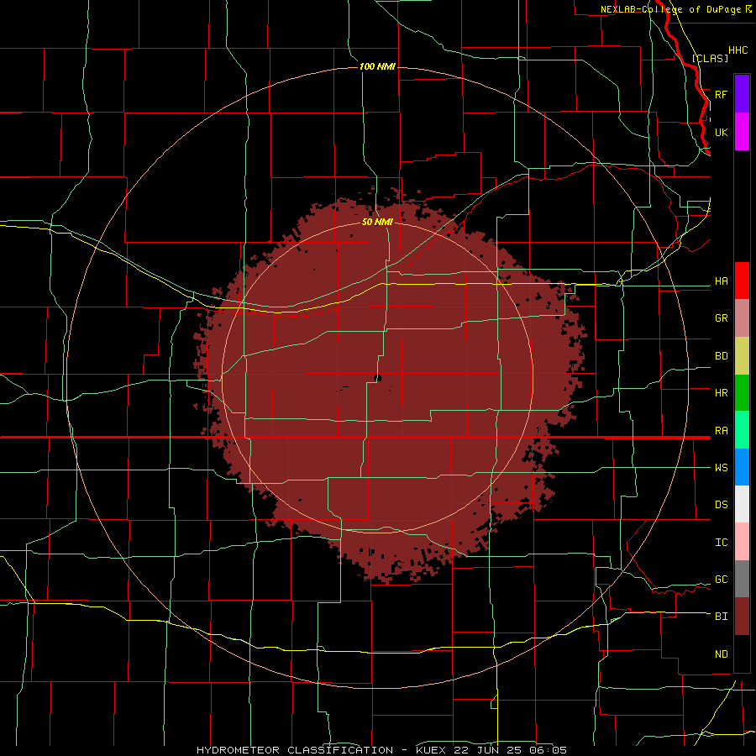Click the 'HA' legend label
The image size is (756, 756).
(x=721, y=281)
